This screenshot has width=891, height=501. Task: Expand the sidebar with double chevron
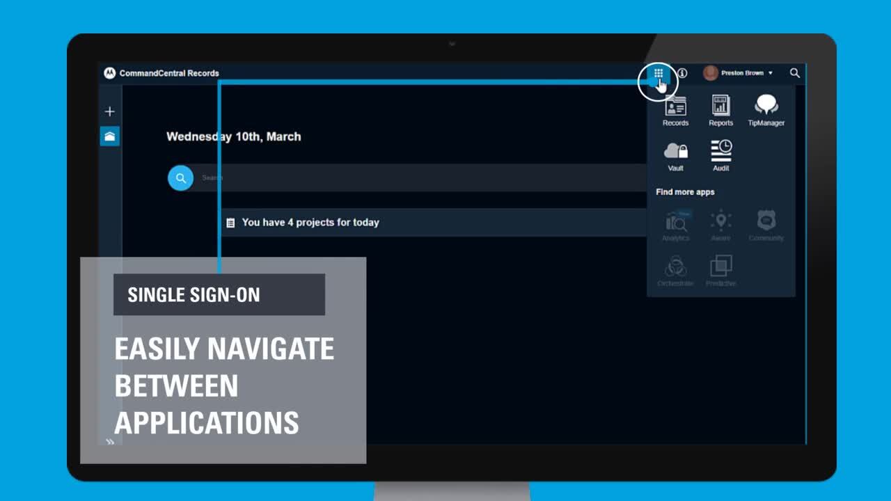(x=109, y=442)
